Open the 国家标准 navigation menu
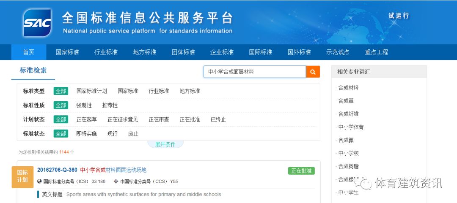The height and width of the screenshot is (203, 457). (x=67, y=52)
